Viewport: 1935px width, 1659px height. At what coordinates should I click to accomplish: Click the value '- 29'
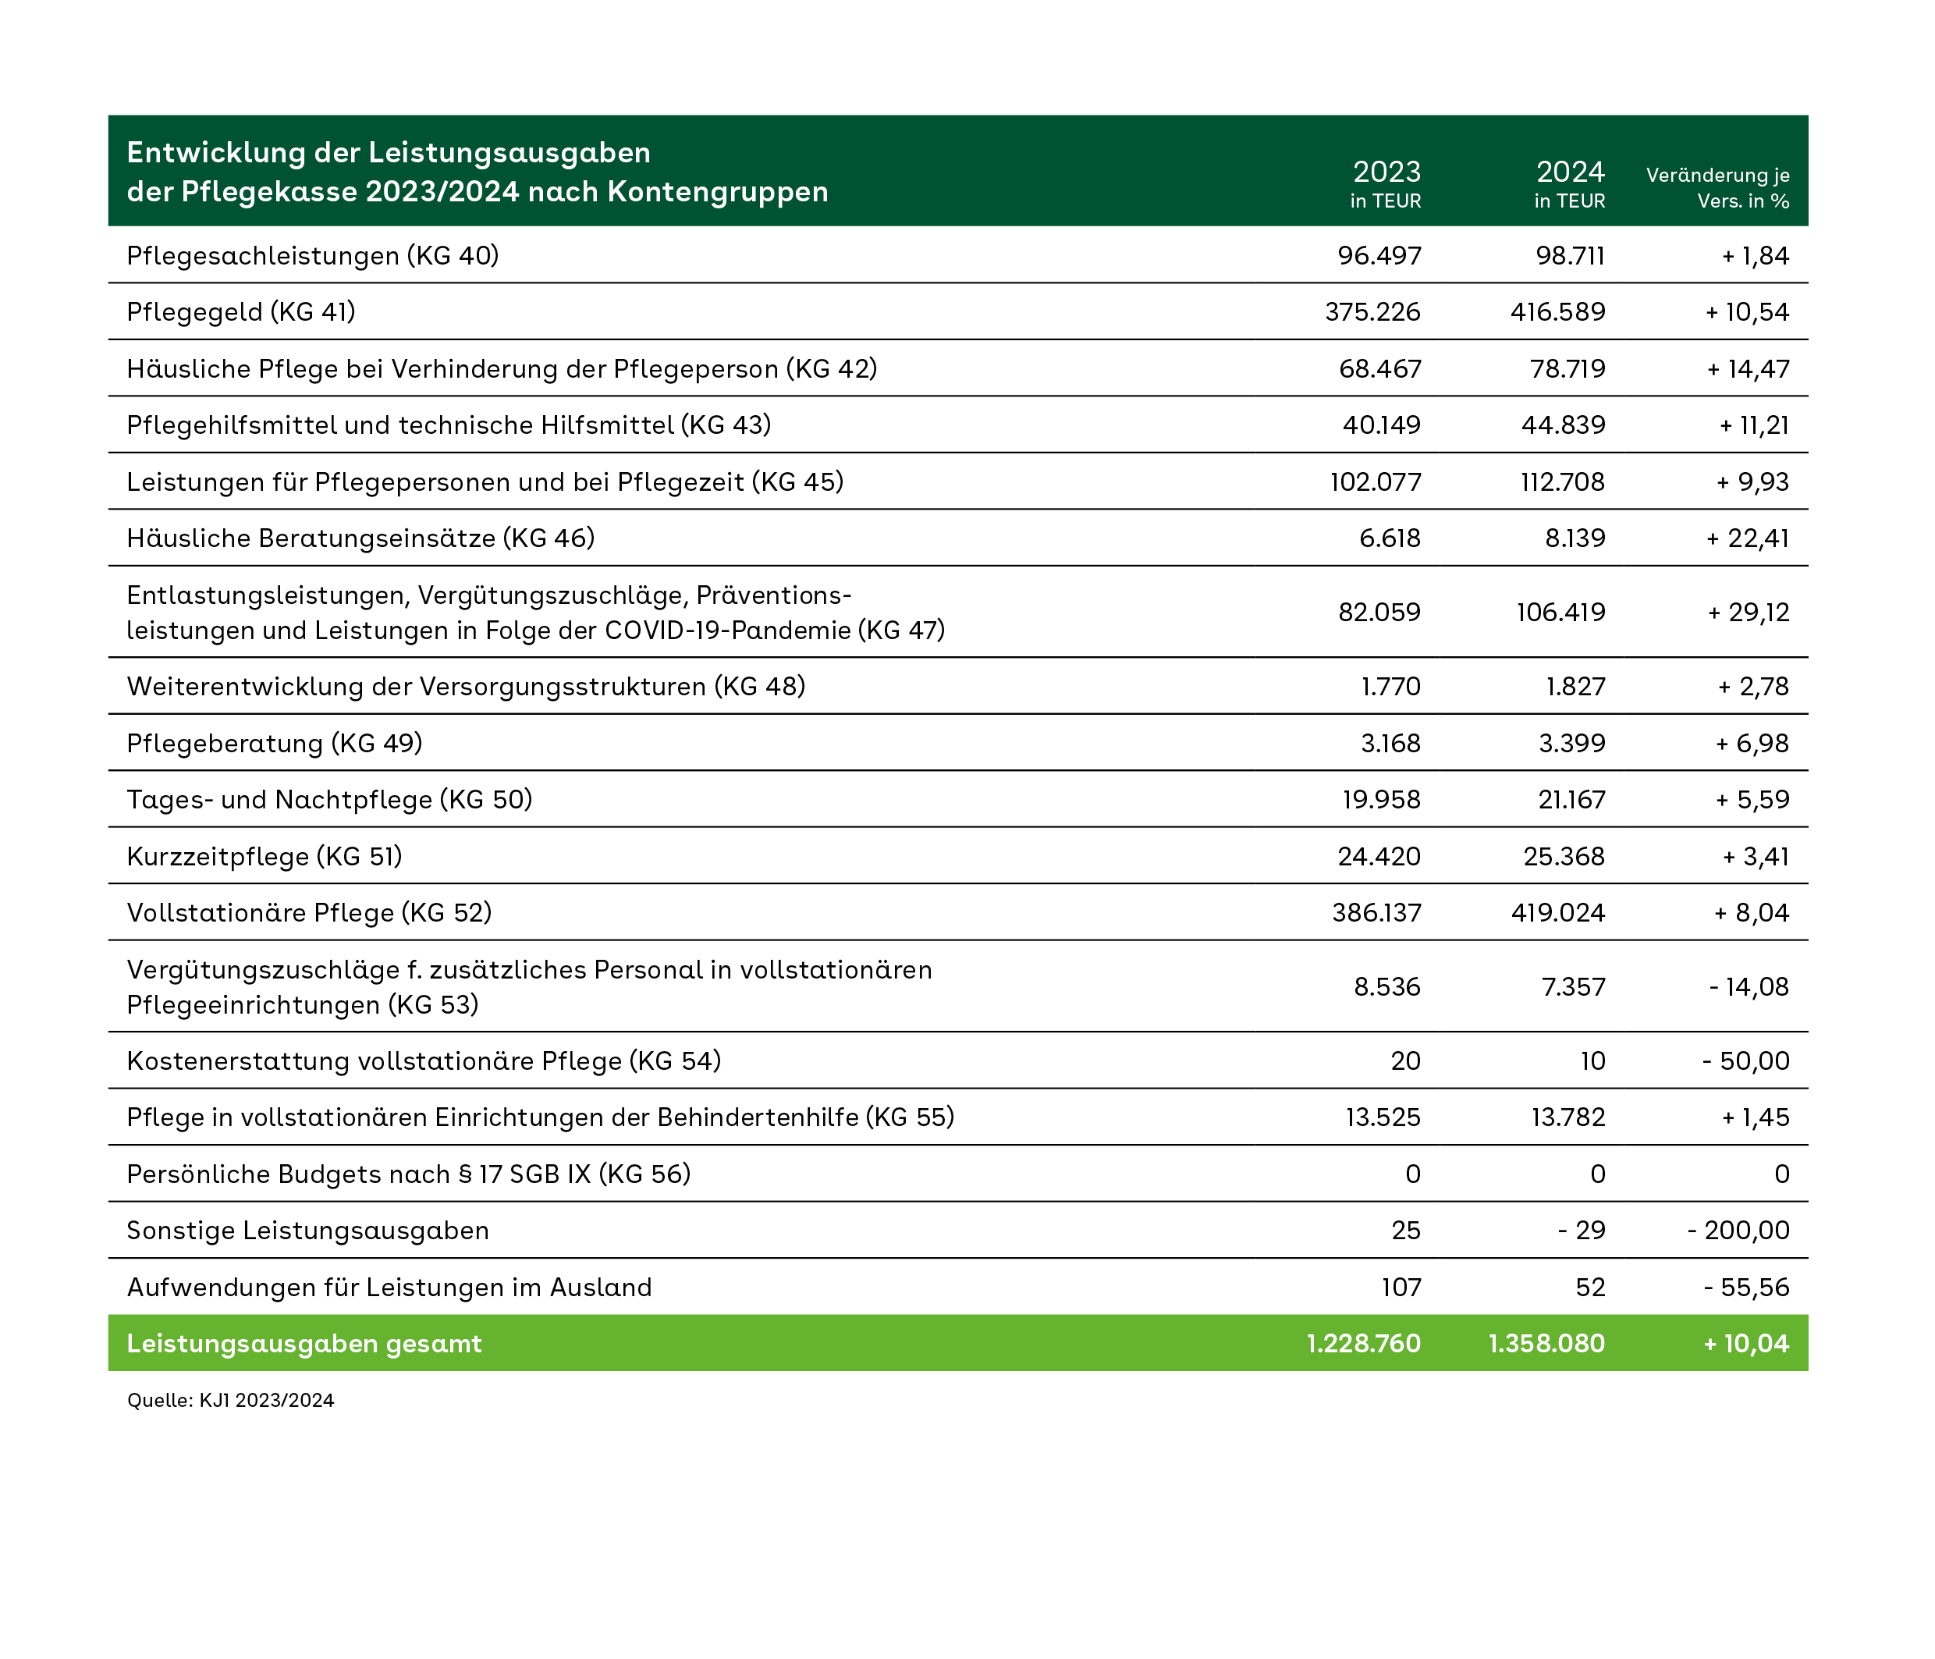pyautogui.click(x=1581, y=1231)
